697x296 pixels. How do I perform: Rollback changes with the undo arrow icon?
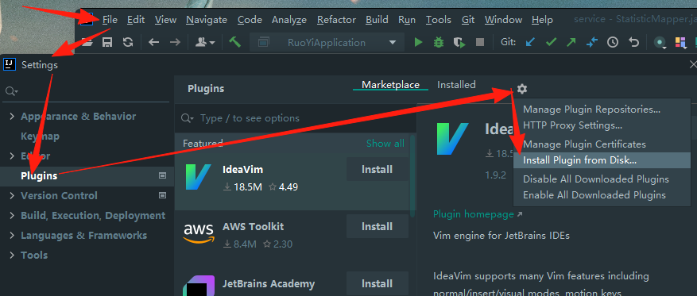(634, 42)
